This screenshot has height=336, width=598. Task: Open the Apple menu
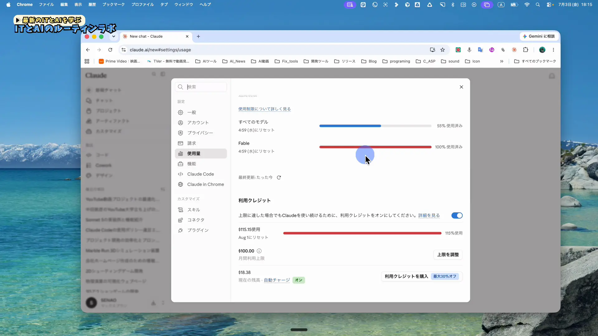(x=8, y=5)
